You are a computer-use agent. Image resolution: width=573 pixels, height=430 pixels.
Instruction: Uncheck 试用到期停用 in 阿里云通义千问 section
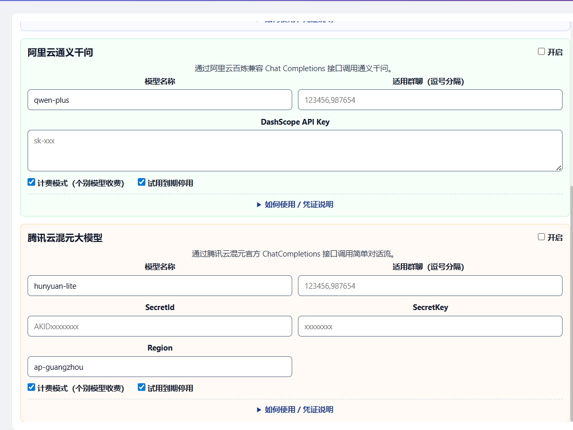click(x=141, y=182)
